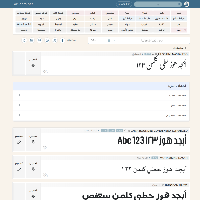This screenshot has width=200, height=200.
Task: Expand خطوط نسخ row chevron
Action: coord(20,105)
